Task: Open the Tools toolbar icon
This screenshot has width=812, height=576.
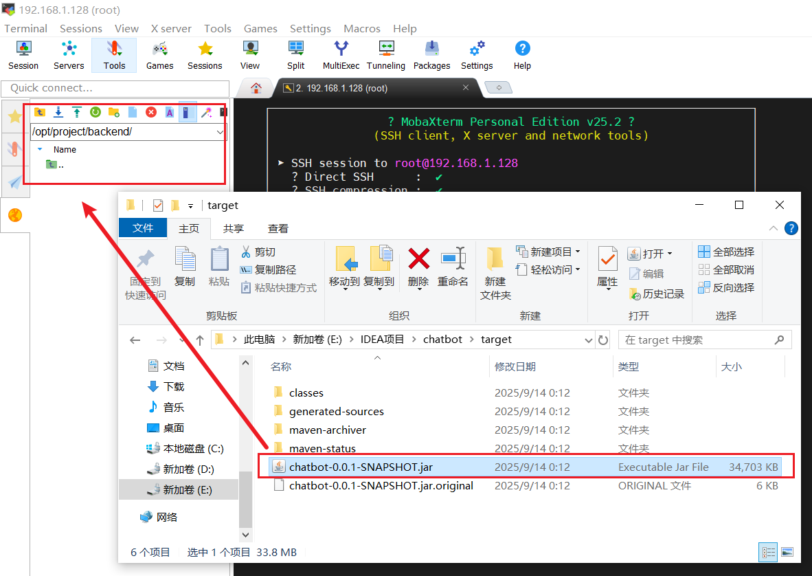Action: 114,56
